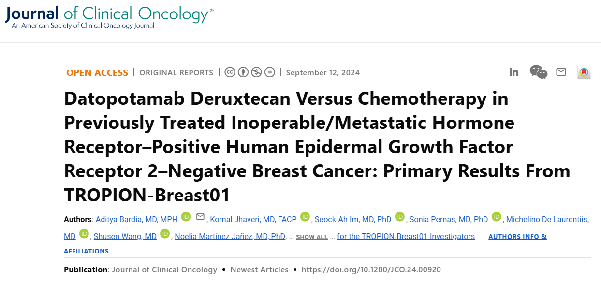Open TROPION-Breast01 Investigators link
Viewport: 601px width, 281px height.
pyautogui.click(x=406, y=237)
